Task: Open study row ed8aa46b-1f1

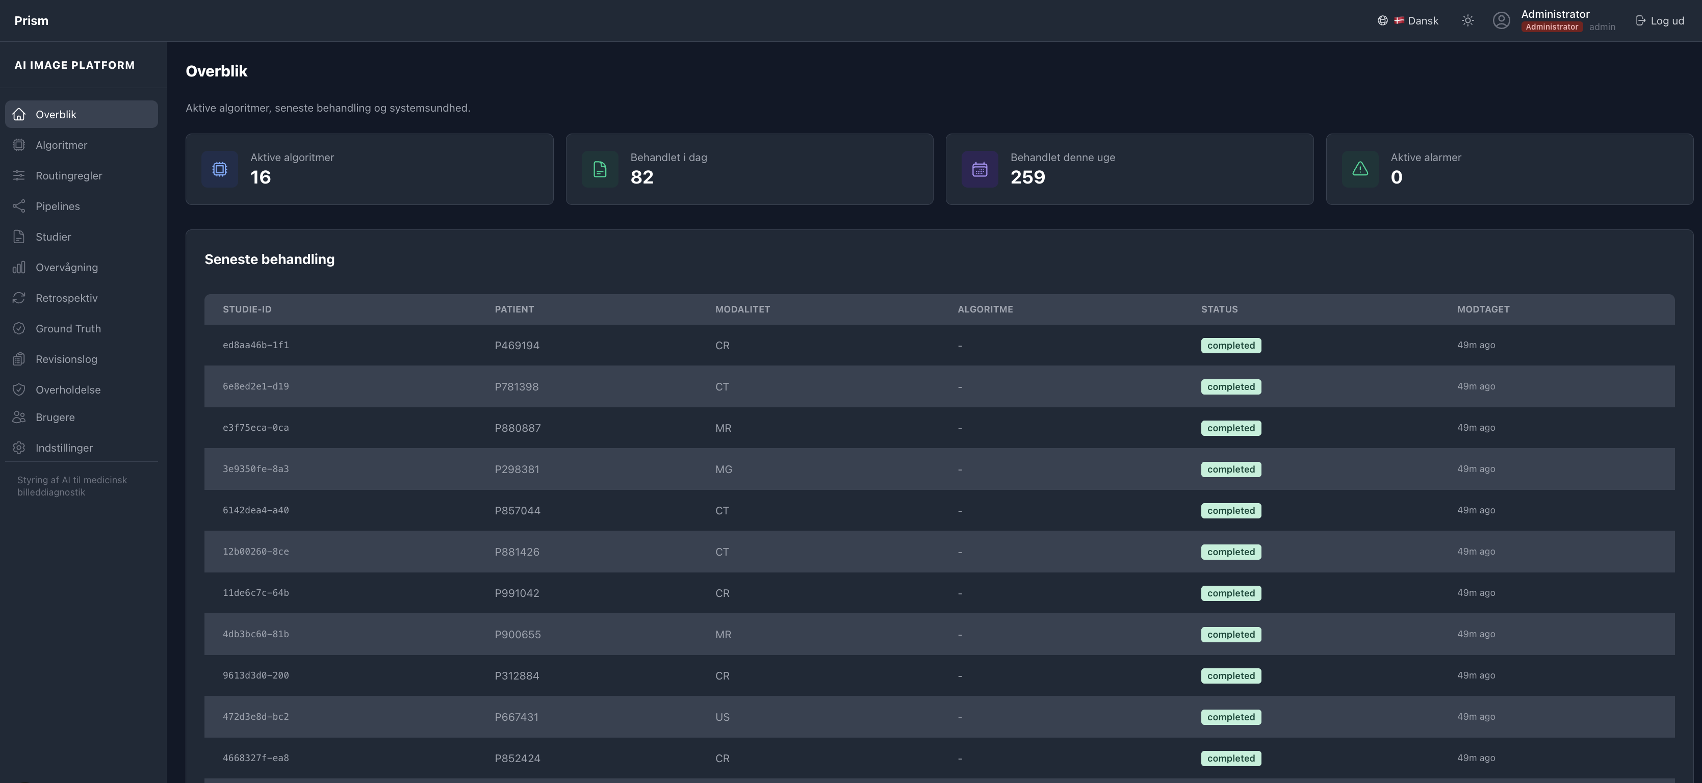Action: (x=255, y=345)
